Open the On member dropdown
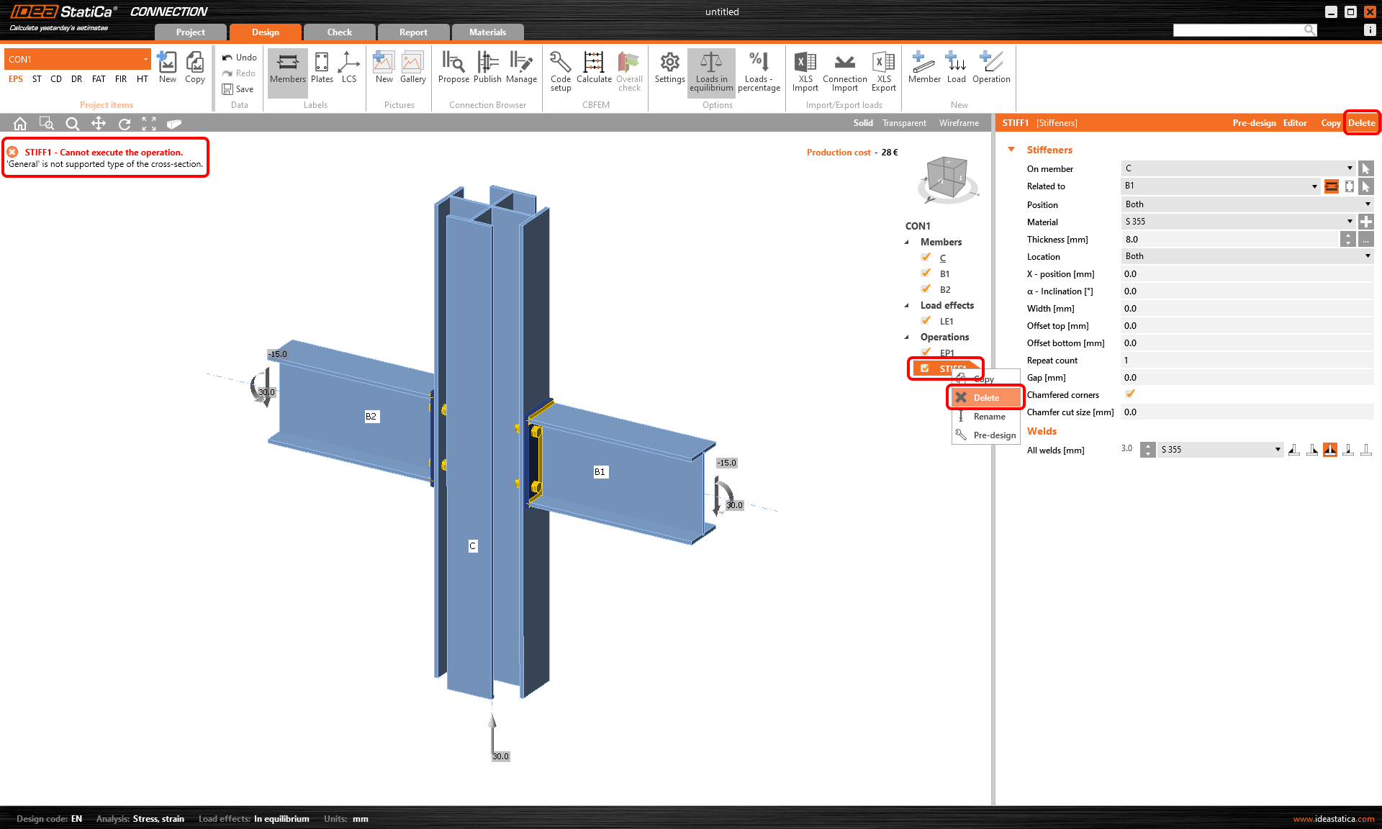The width and height of the screenshot is (1382, 829). click(1350, 168)
